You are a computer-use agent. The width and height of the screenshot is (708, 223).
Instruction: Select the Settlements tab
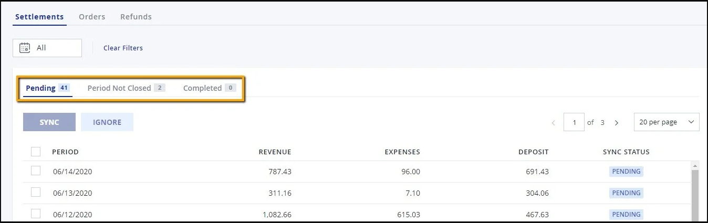[39, 17]
